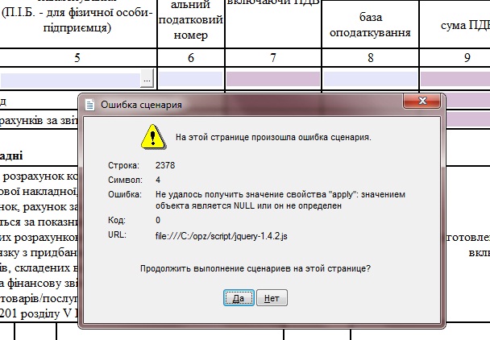Select the column 9 сума ПДВ field
Viewport: 490px width, 340px height.
(x=455, y=79)
